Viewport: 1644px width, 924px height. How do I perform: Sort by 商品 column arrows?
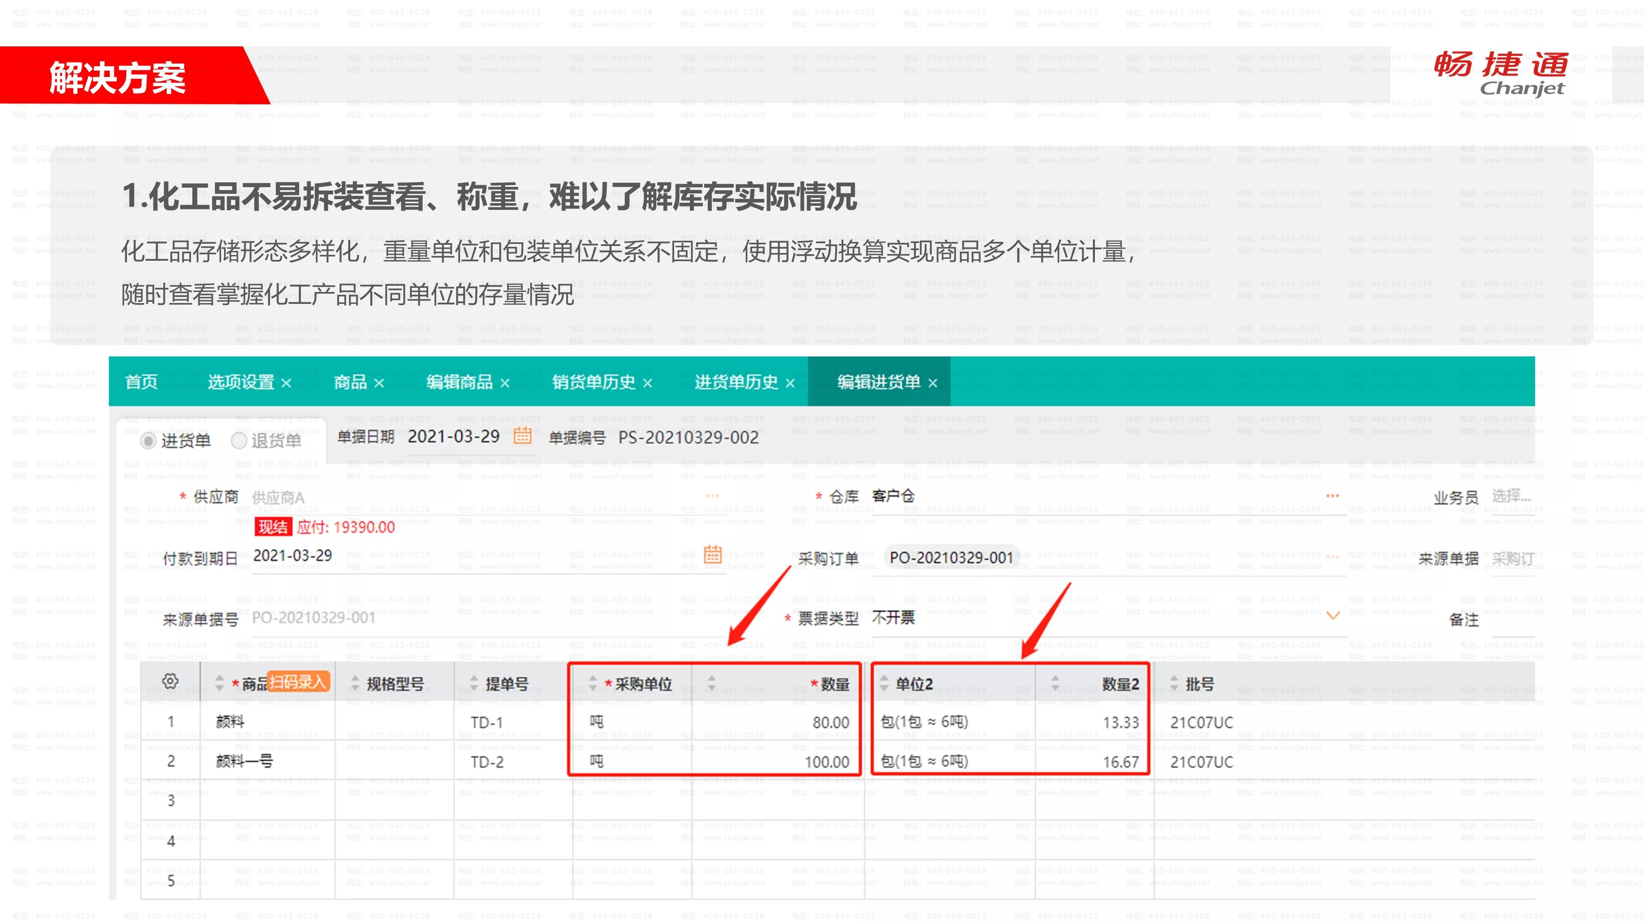(219, 684)
